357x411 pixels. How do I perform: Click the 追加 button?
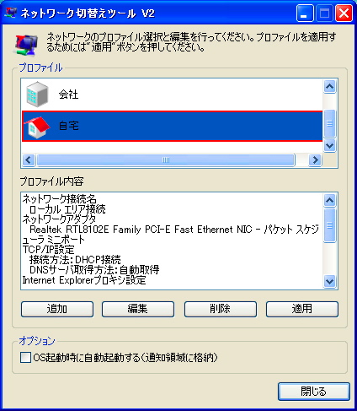tap(57, 309)
